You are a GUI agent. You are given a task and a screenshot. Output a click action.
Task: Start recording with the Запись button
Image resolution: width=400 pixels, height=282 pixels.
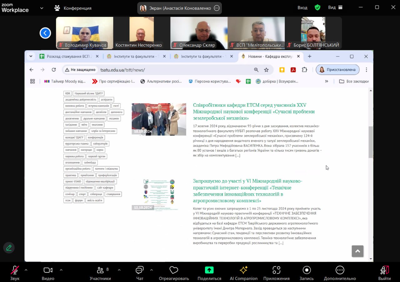[x=307, y=270]
